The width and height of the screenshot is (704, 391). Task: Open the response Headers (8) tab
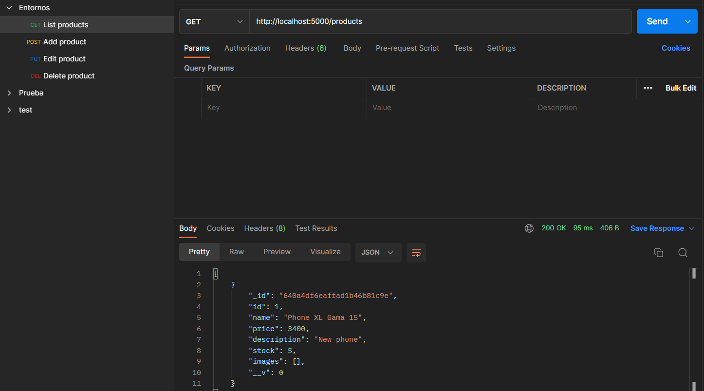pos(265,228)
